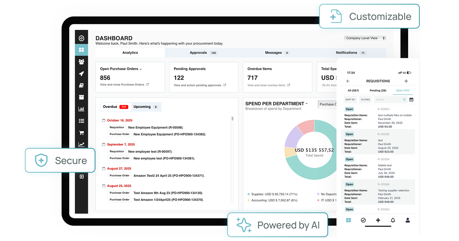Open the book icon in the sidebar
Image resolution: width=459 pixels, height=241 pixels.
tap(81, 85)
